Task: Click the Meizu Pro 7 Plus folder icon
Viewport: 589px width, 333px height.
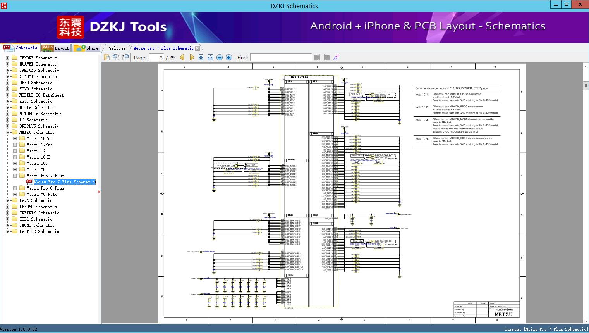Action: [x=22, y=176]
